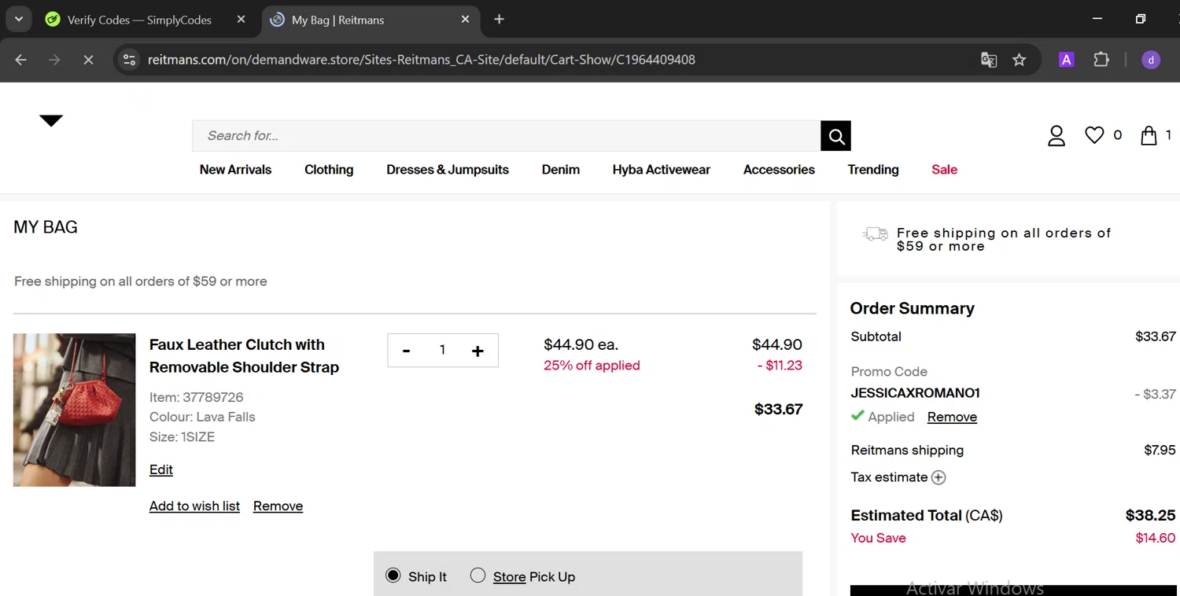Switch to the Verify Codes SimplyCodes tab

[x=139, y=20]
